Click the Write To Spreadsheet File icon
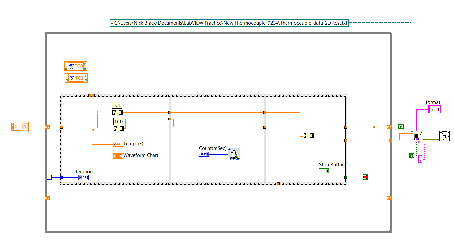The image size is (454, 251). click(x=418, y=136)
